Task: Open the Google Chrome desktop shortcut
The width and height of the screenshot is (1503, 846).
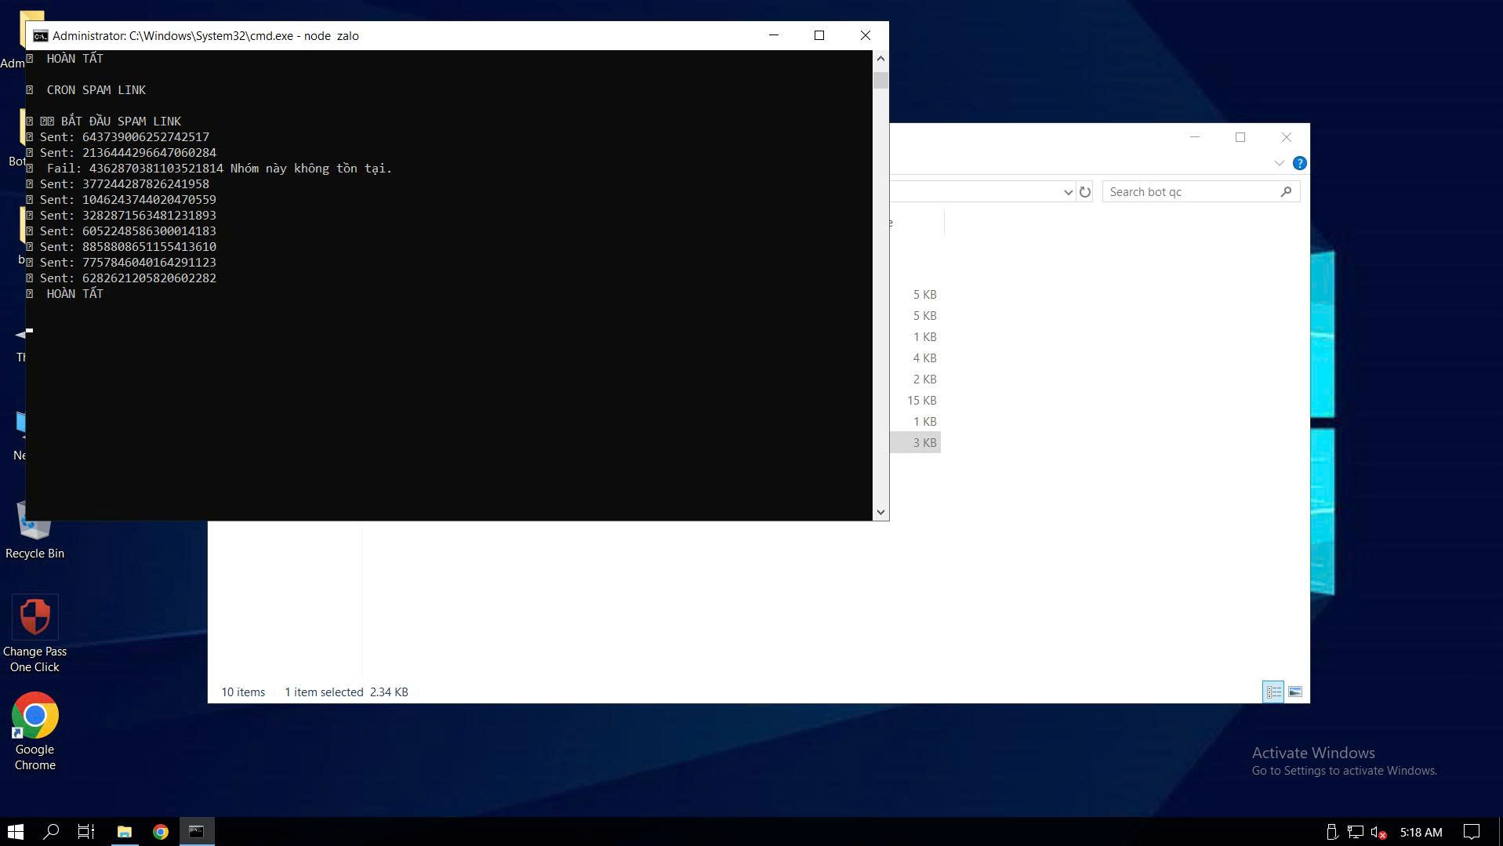Action: coord(34,732)
